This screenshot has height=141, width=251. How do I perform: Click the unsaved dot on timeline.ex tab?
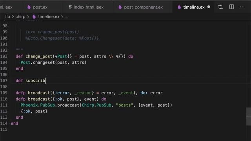[209, 7]
